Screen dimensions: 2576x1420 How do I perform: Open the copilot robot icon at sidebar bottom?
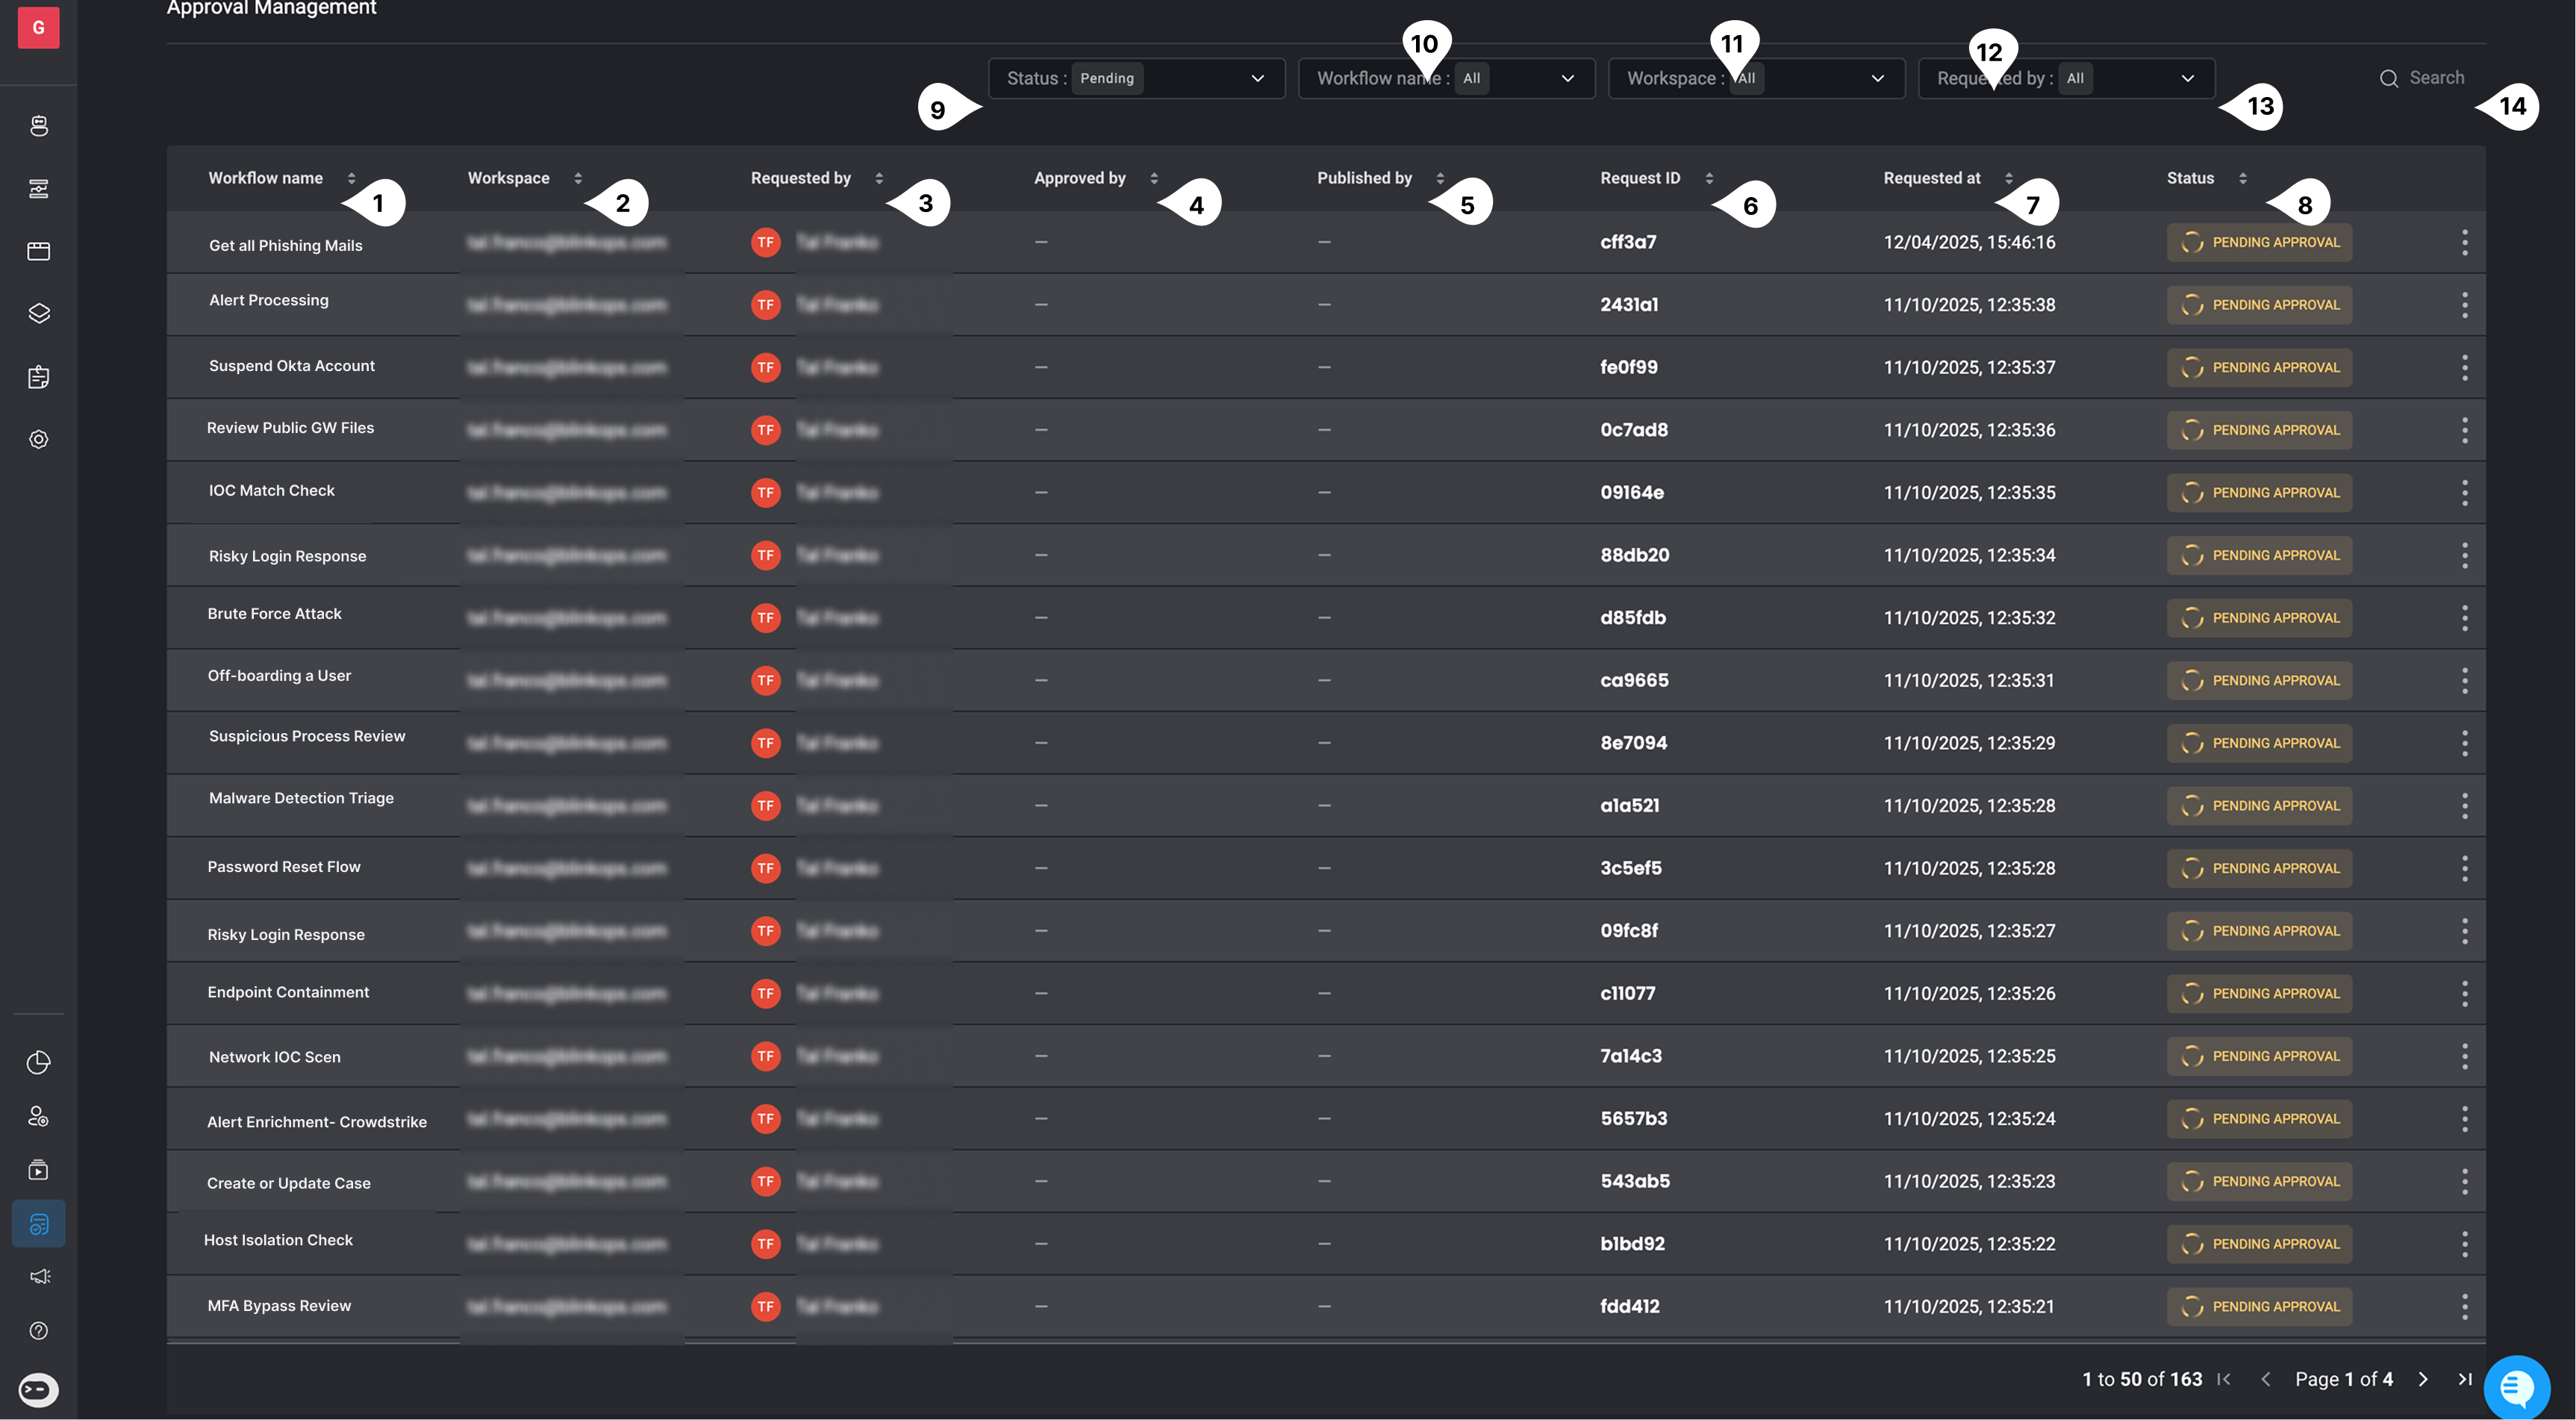click(x=38, y=1389)
